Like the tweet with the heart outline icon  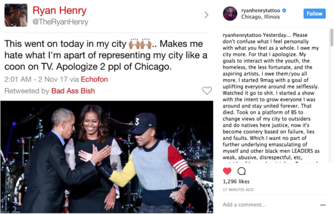[207, 91]
